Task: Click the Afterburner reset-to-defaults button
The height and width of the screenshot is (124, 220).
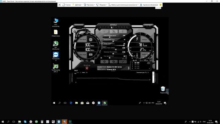Action: pos(113,62)
